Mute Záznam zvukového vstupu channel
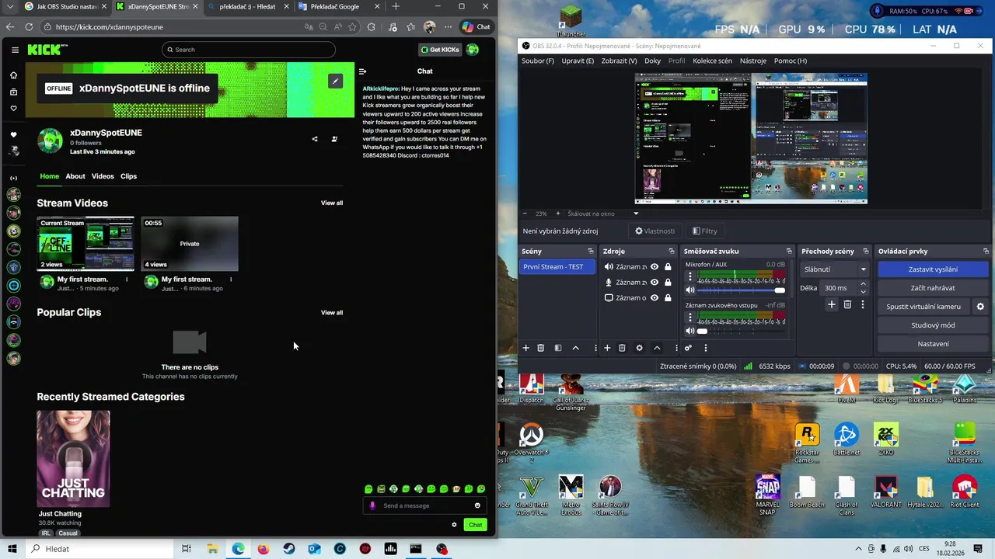The height and width of the screenshot is (559, 995). (690, 331)
